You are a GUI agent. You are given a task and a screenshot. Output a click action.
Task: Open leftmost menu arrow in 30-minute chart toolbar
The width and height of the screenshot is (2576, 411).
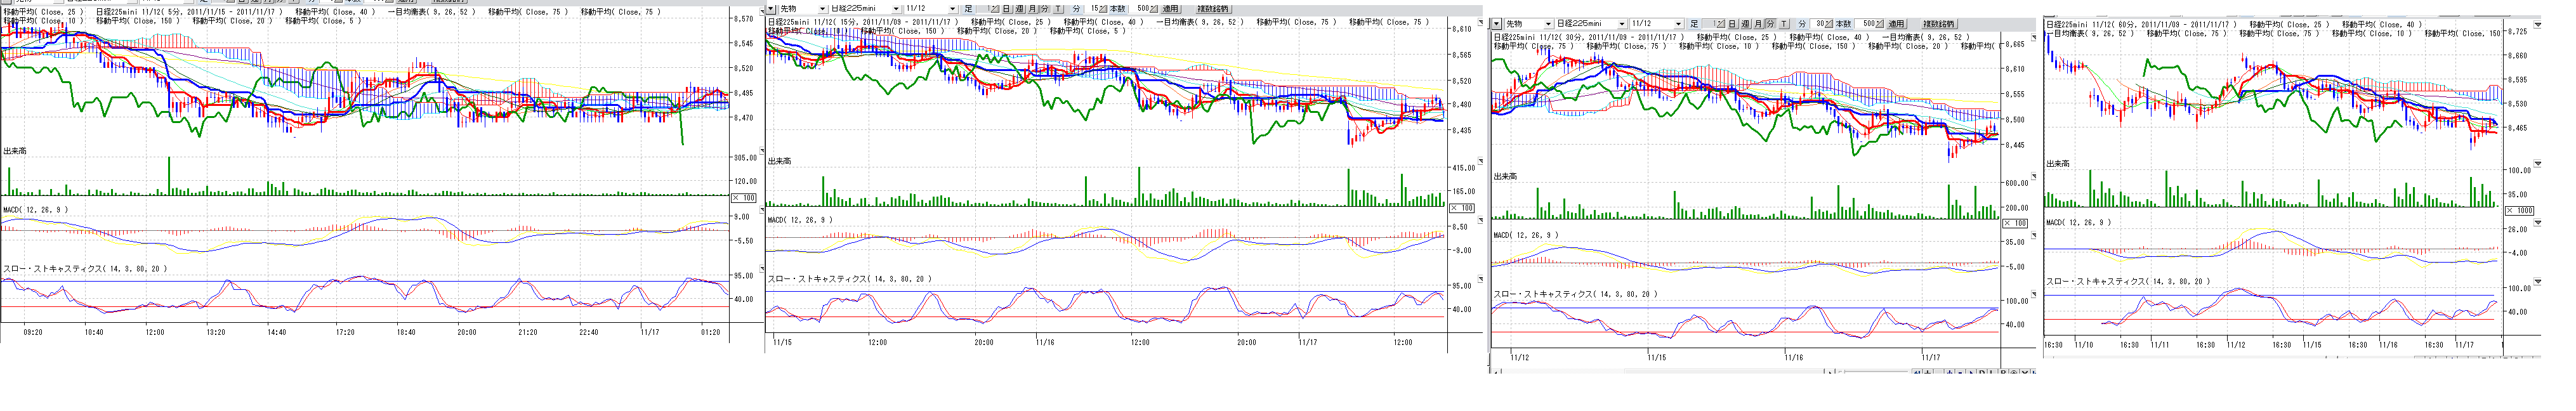pyautogui.click(x=1497, y=23)
